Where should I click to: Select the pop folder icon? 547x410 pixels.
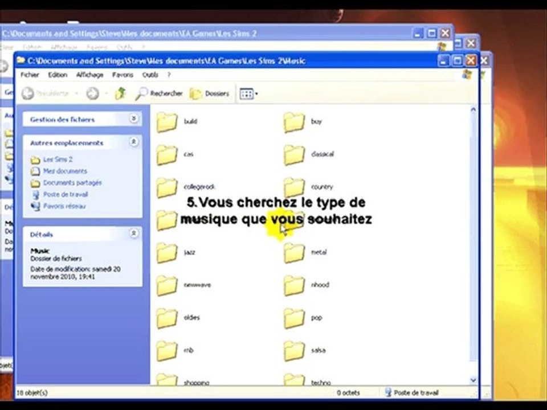click(294, 318)
